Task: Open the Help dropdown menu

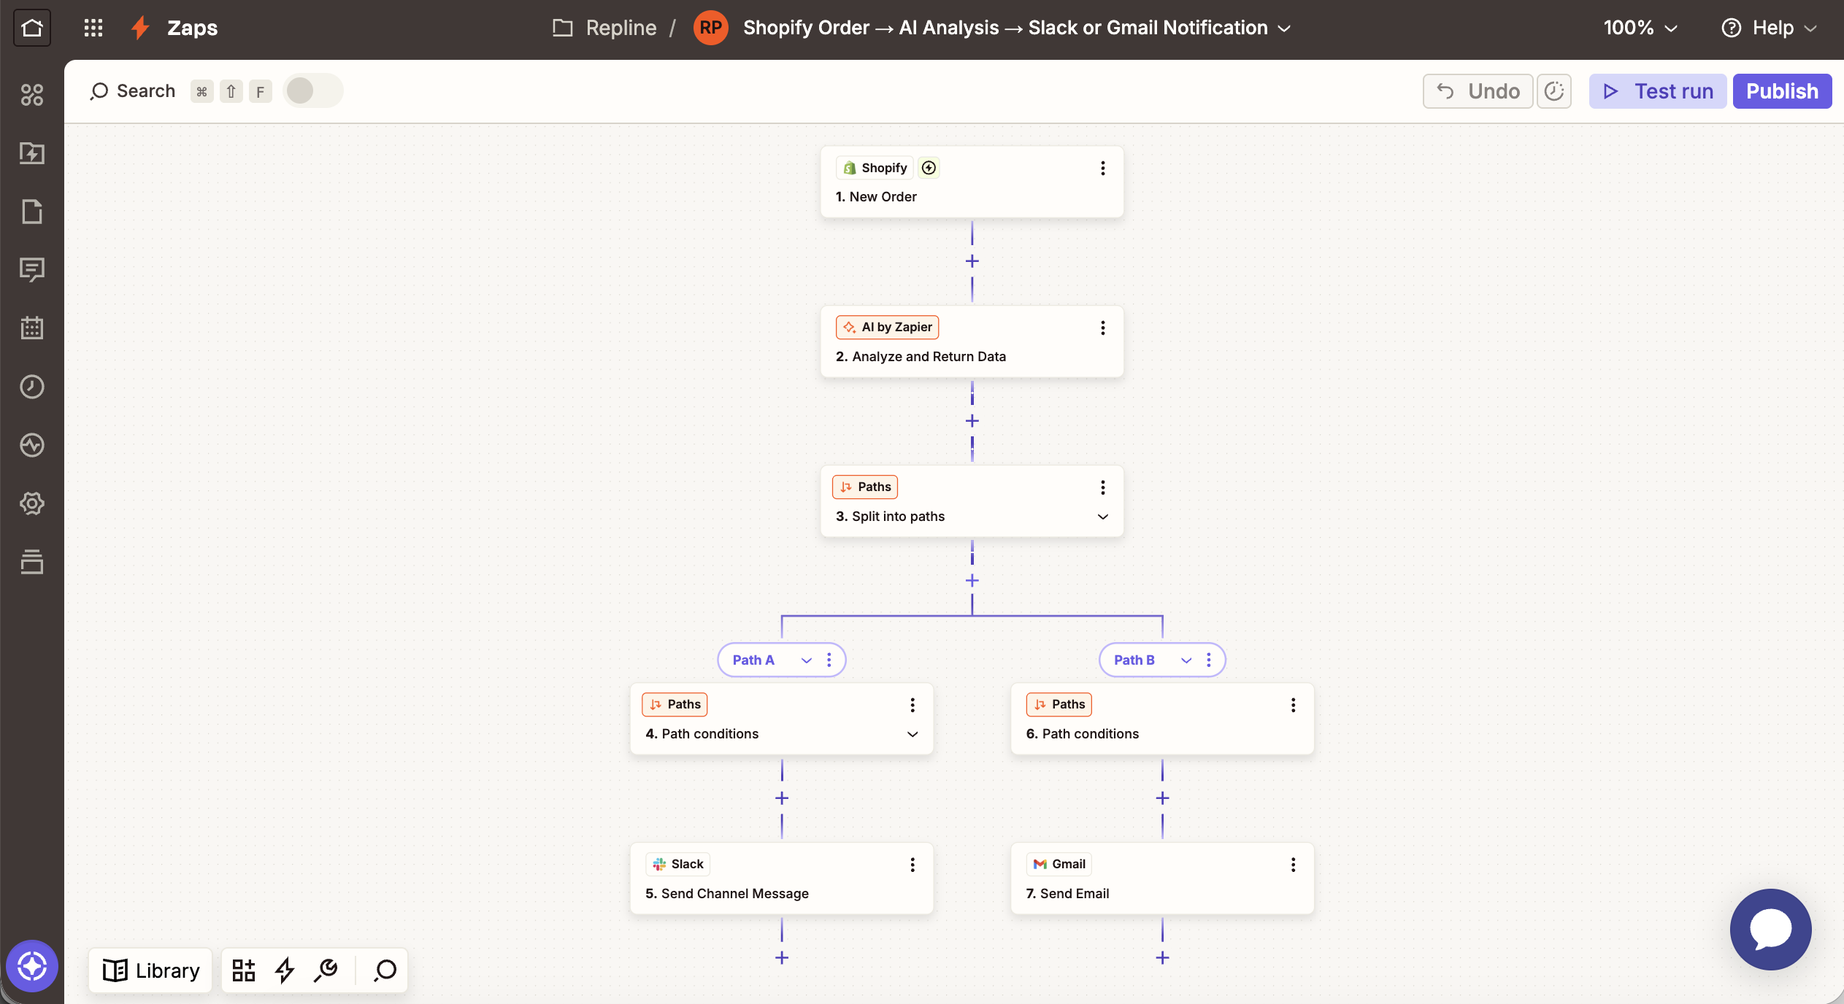Action: (1769, 28)
